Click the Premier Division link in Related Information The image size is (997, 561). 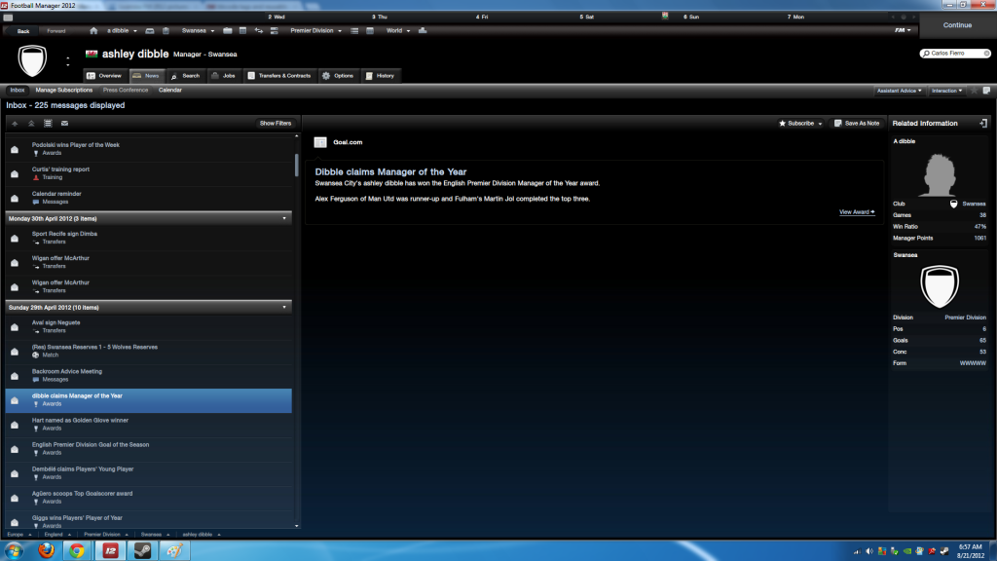click(965, 318)
